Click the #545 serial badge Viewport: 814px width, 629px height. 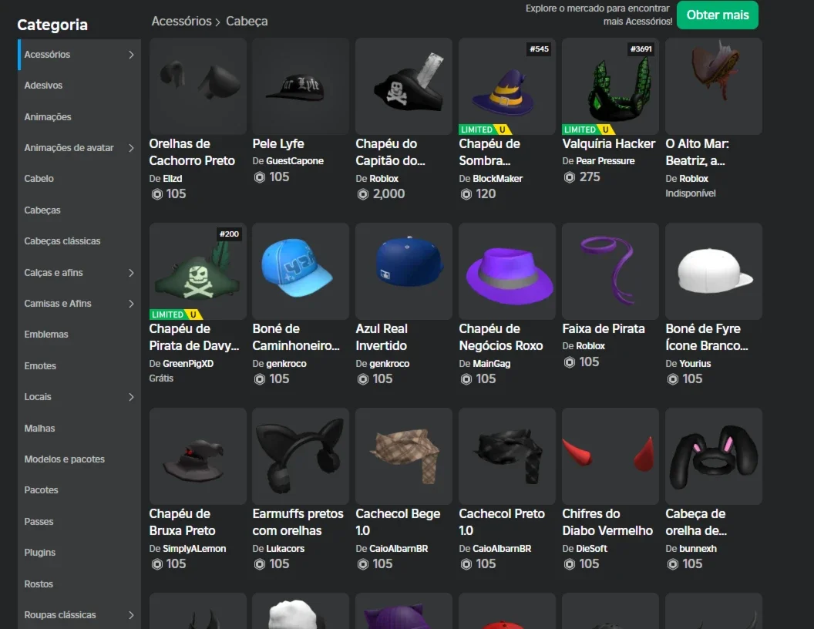pos(539,49)
